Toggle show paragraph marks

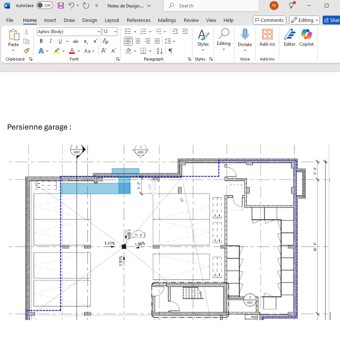[171, 51]
